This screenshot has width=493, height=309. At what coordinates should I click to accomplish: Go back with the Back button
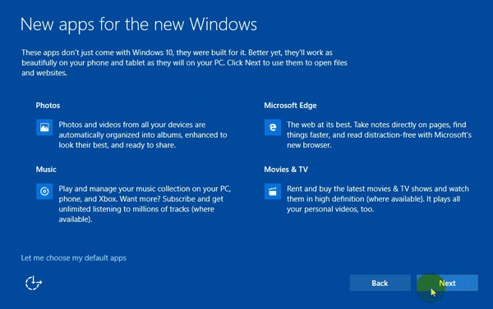[x=380, y=283]
